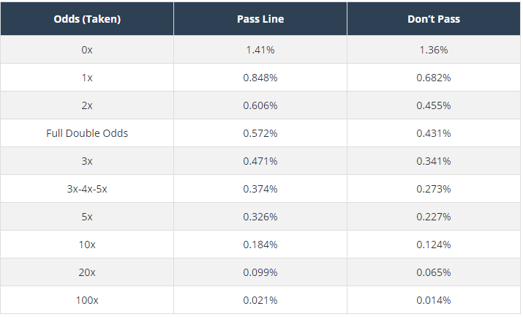Click the 0.374% Pass Line cell
The image size is (523, 317).
(x=260, y=189)
